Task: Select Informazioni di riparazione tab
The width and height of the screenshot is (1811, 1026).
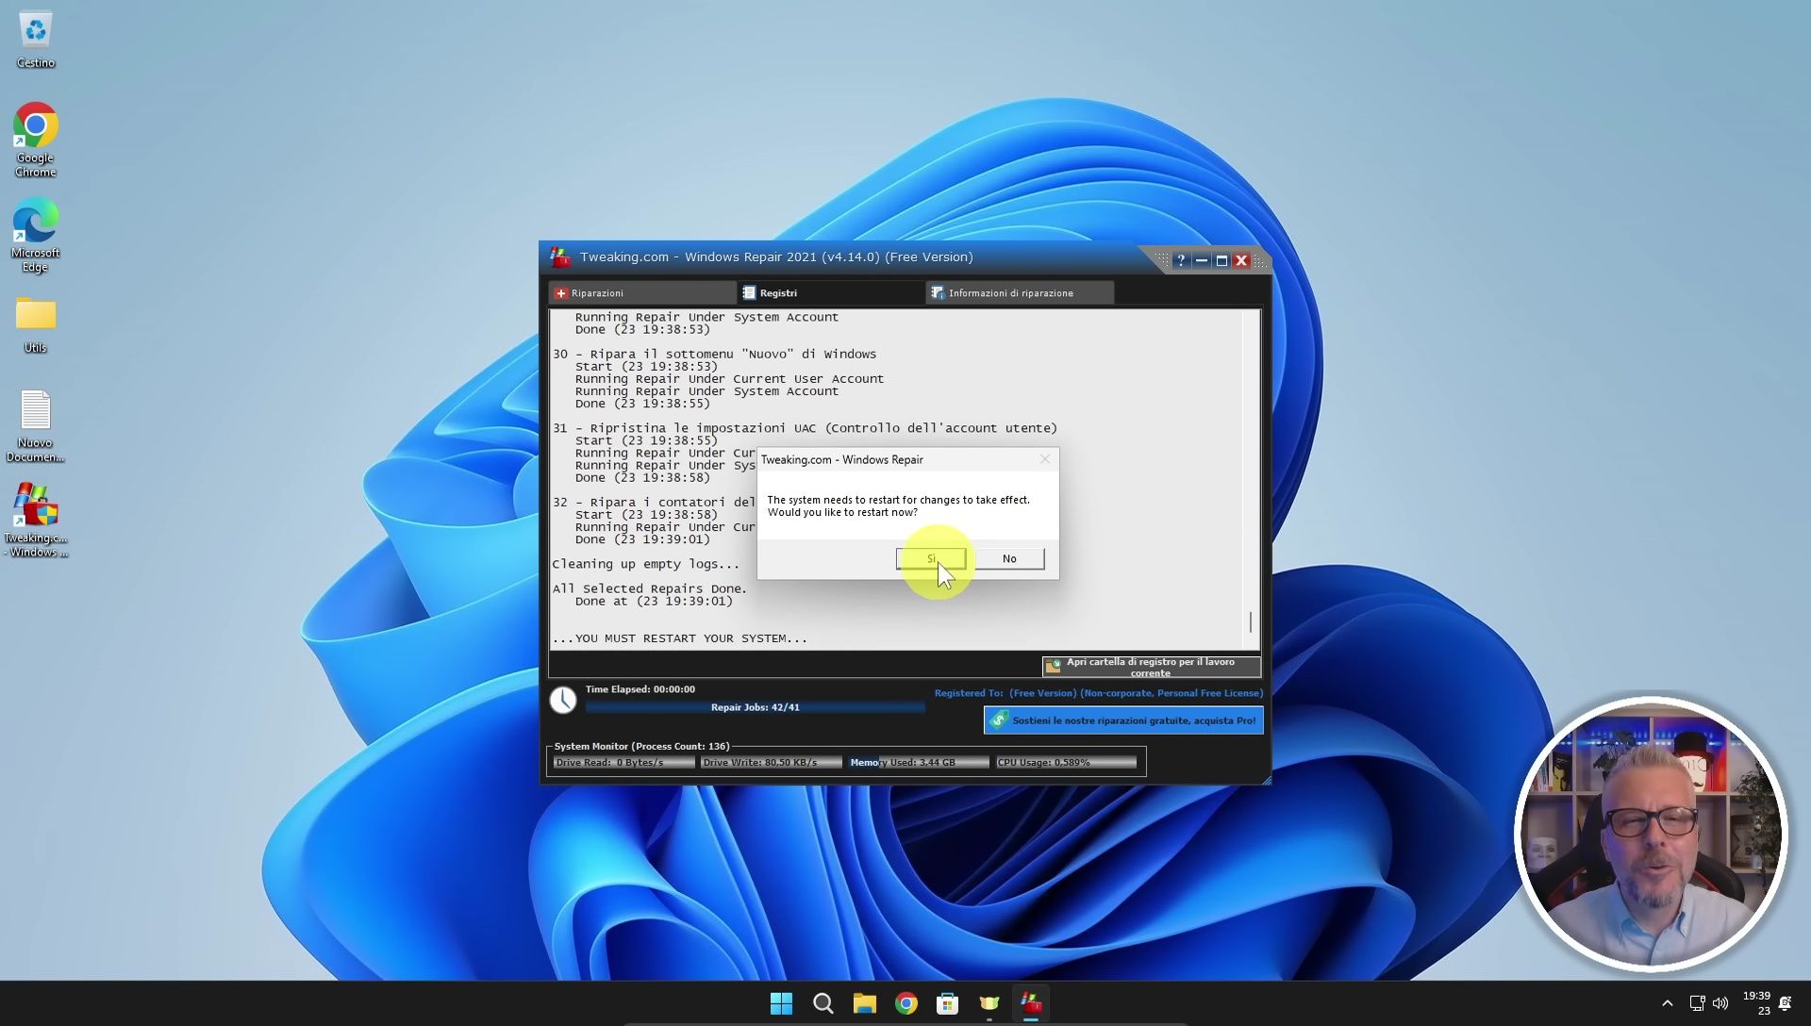Action: tap(1019, 293)
